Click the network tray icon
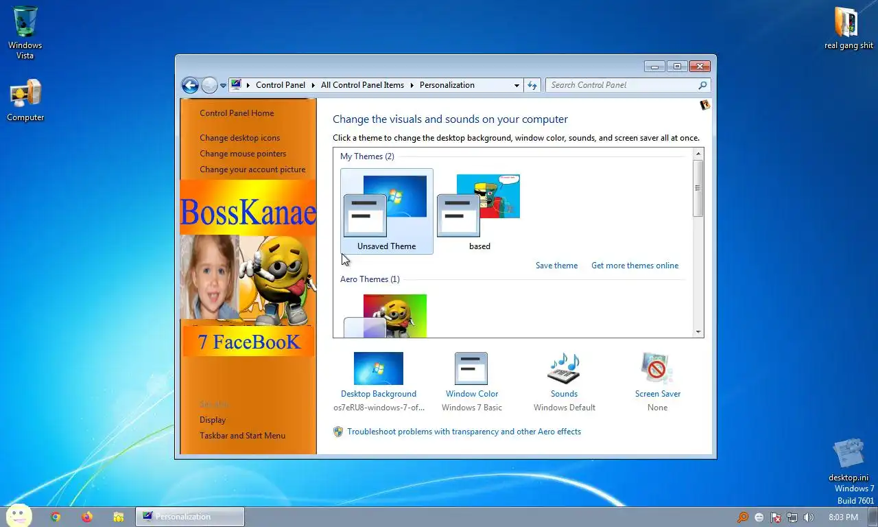878x527 pixels. [792, 517]
